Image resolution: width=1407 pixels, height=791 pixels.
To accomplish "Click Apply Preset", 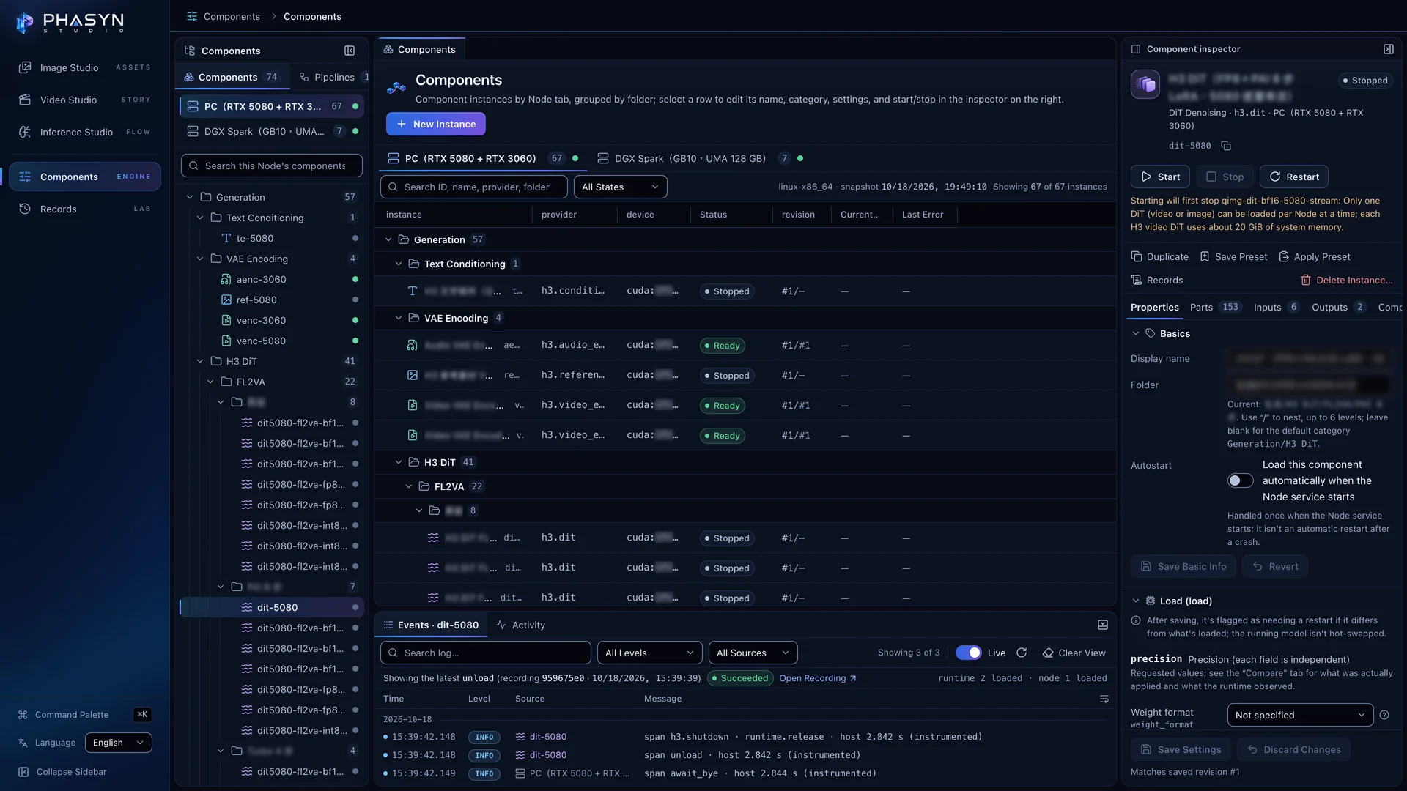I will (1315, 256).
